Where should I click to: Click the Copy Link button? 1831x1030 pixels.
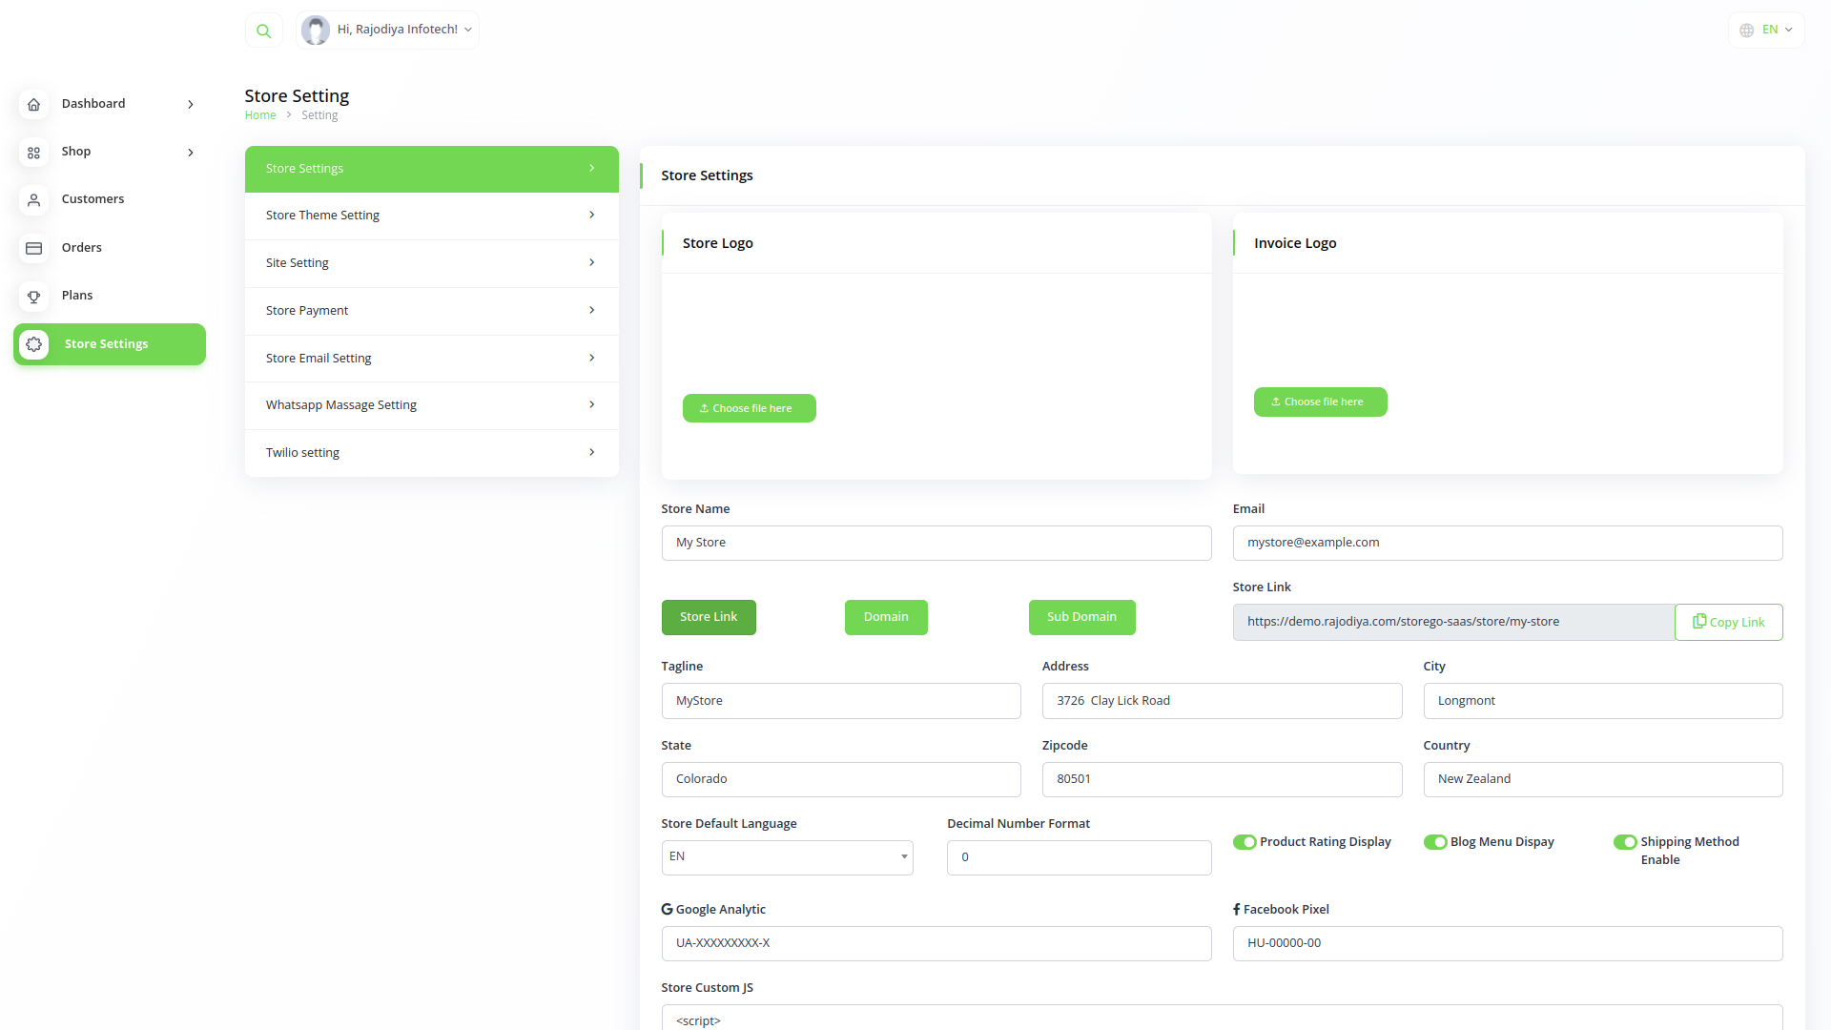1728,623
